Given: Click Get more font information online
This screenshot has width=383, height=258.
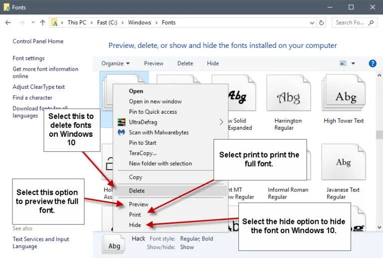Looking at the screenshot, I should click(45, 72).
